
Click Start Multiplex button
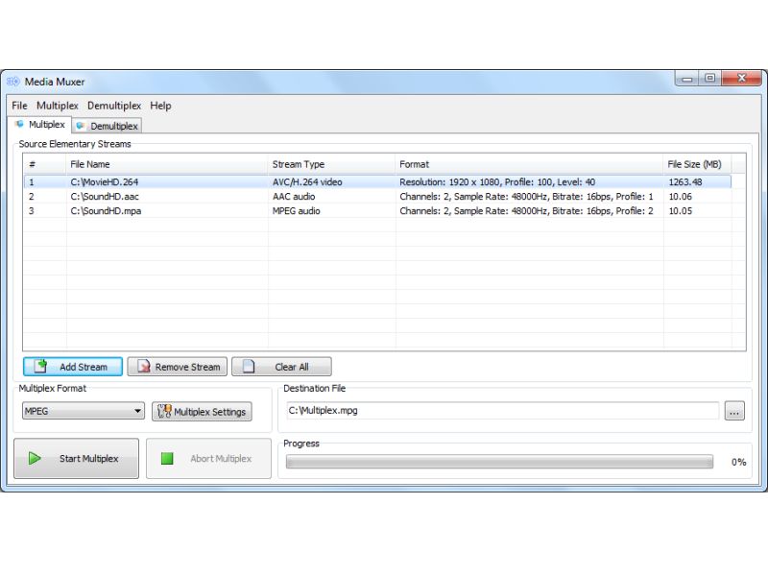[x=77, y=459]
